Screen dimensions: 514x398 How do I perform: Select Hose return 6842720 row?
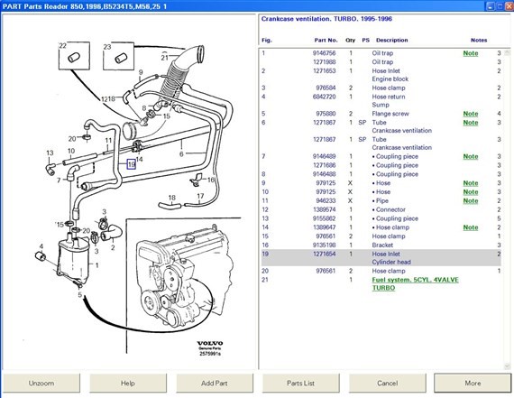point(381,101)
